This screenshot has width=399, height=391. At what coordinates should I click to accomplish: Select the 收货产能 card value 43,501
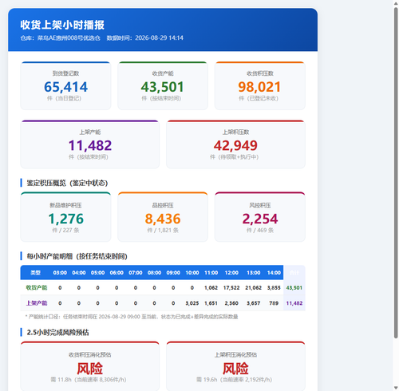(163, 87)
